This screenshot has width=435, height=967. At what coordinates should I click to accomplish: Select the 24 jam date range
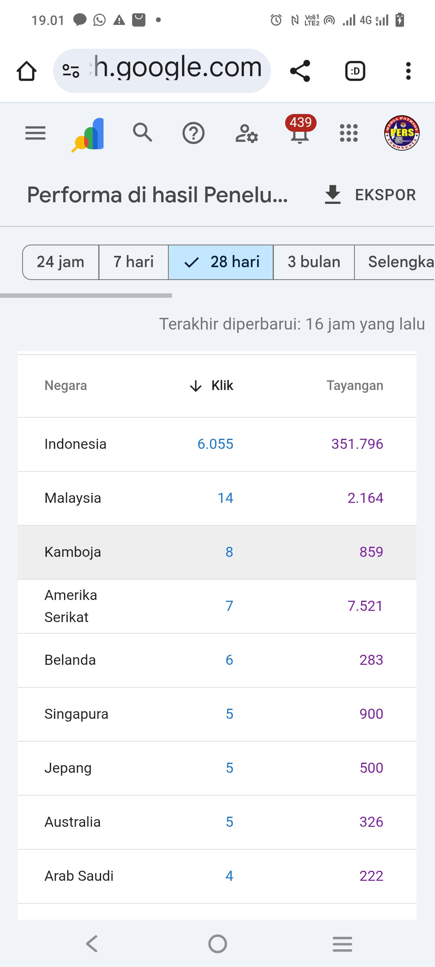coord(60,262)
